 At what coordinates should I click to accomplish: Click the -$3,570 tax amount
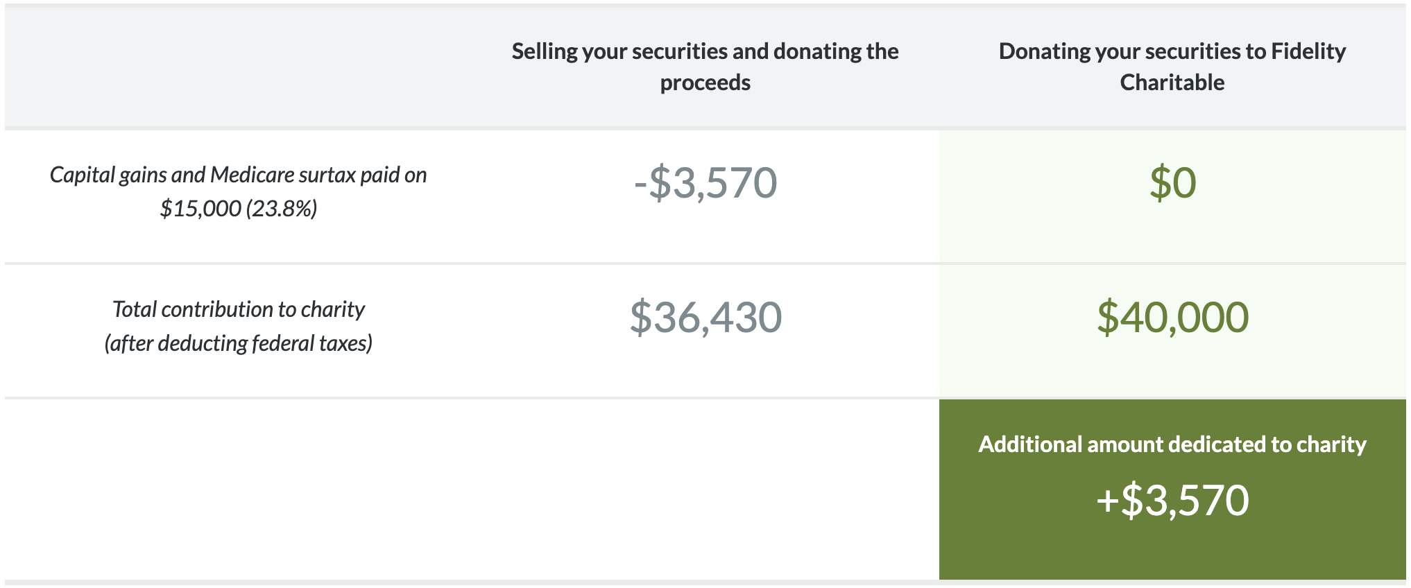pos(705,183)
